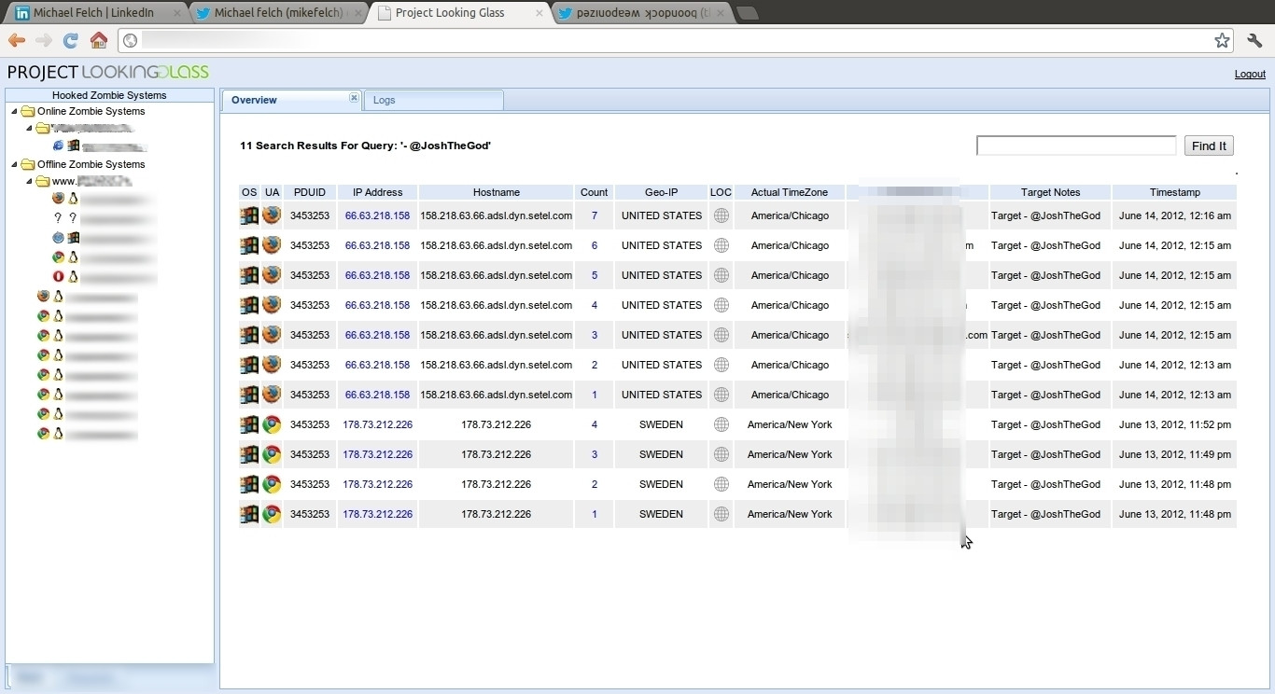Switch to the Michael Felch LinkedIn browser tab

(93, 13)
